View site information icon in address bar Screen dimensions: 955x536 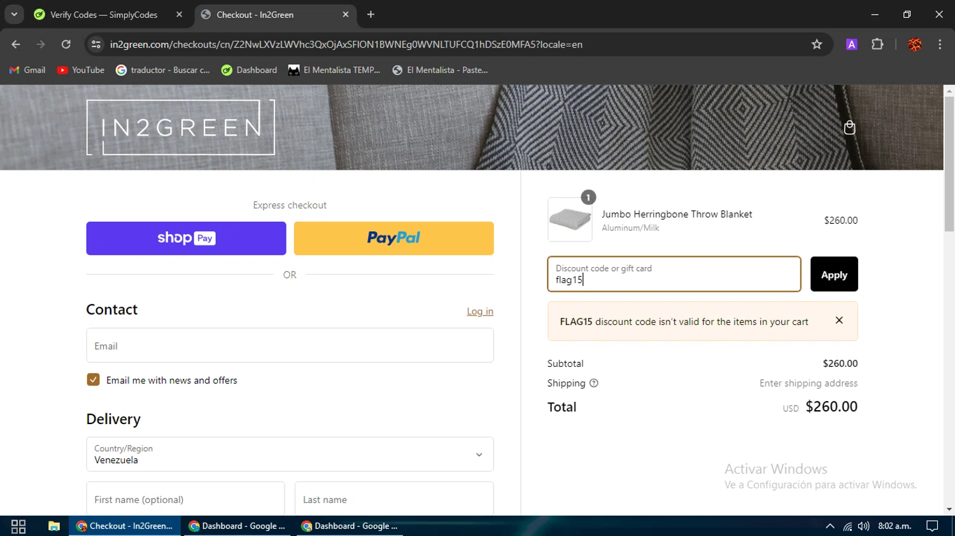[96, 45]
